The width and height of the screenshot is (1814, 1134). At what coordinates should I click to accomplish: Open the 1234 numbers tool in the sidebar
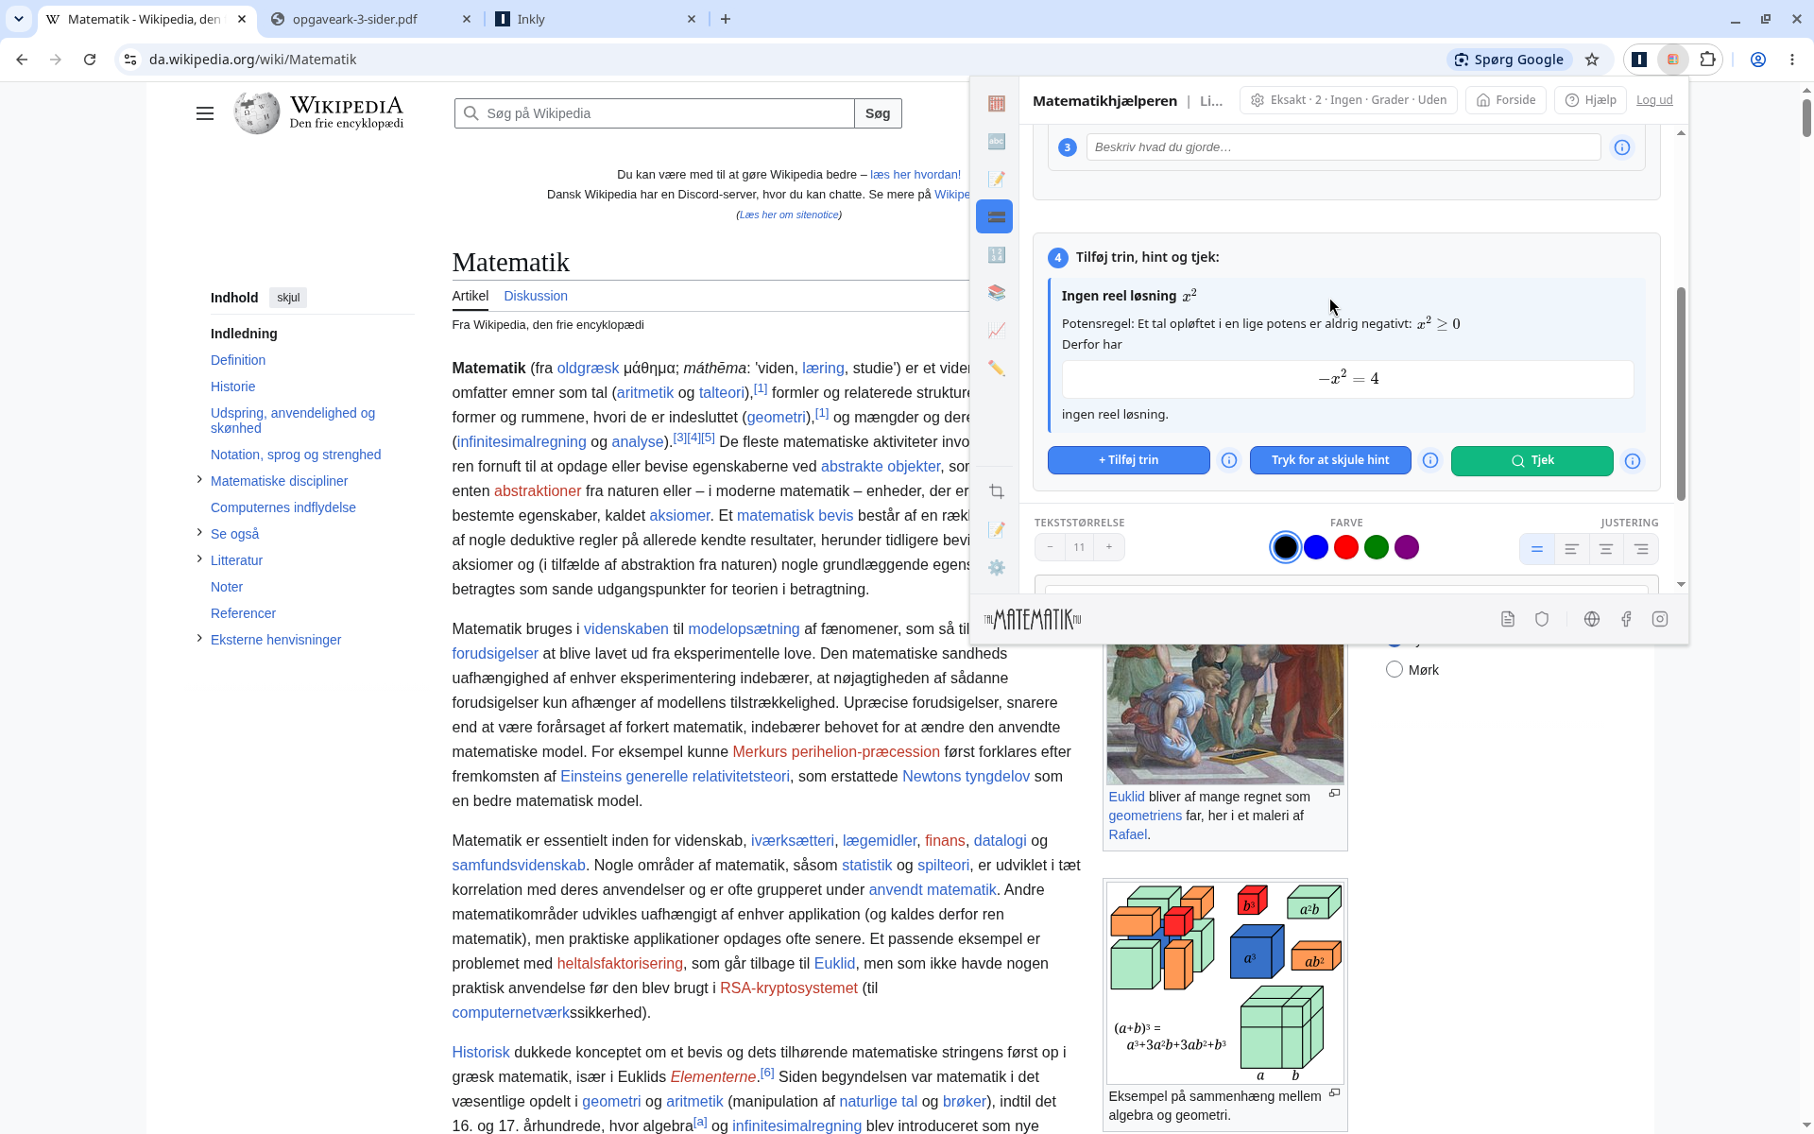[996, 255]
